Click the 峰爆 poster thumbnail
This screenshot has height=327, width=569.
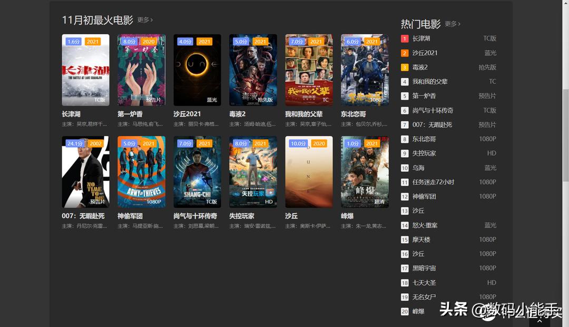click(365, 172)
